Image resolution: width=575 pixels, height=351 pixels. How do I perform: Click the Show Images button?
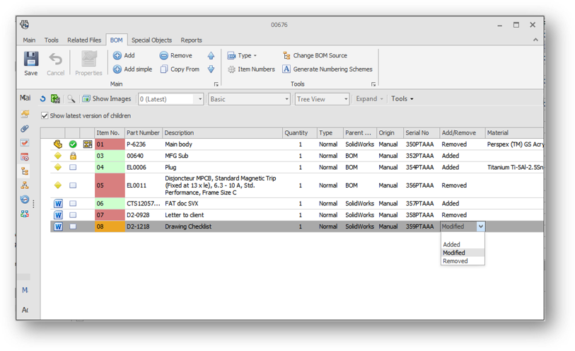coord(107,98)
